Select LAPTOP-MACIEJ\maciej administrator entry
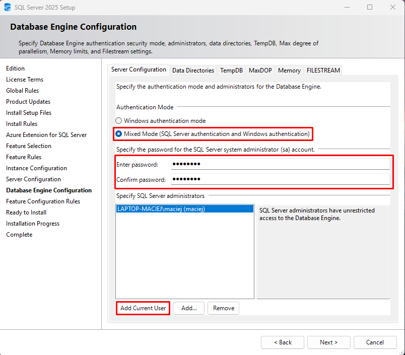This screenshot has height=355, width=405. 185,209
